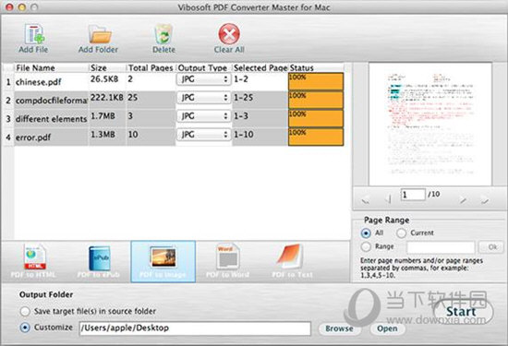Select the Current page range option
This screenshot has height=346, width=508.
click(401, 233)
